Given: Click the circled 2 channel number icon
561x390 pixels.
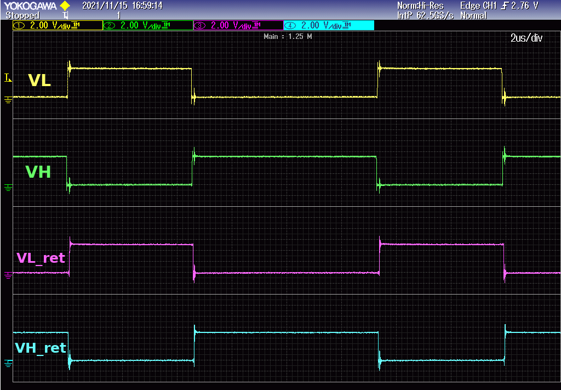Looking at the screenshot, I should click(110, 25).
